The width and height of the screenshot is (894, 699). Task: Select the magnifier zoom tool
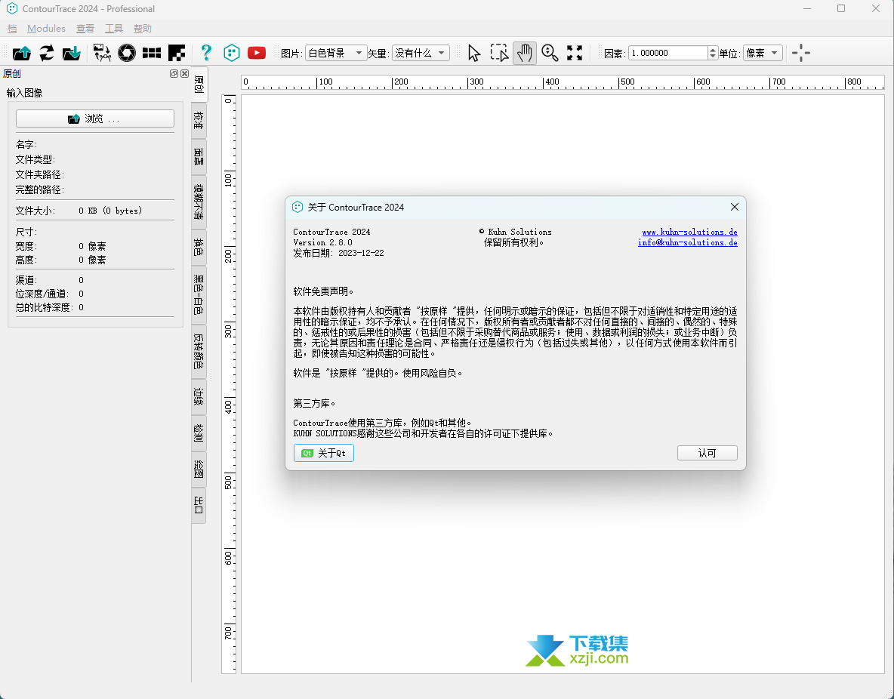(550, 53)
